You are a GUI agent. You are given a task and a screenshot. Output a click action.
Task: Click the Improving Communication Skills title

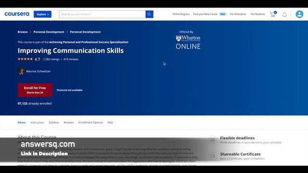71,50
